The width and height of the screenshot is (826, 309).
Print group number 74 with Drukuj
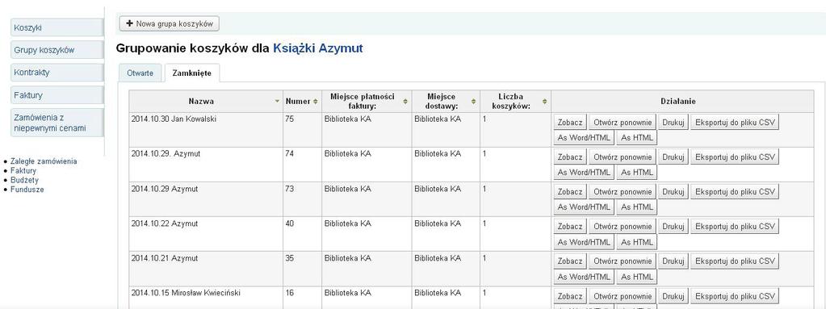pyautogui.click(x=673, y=157)
